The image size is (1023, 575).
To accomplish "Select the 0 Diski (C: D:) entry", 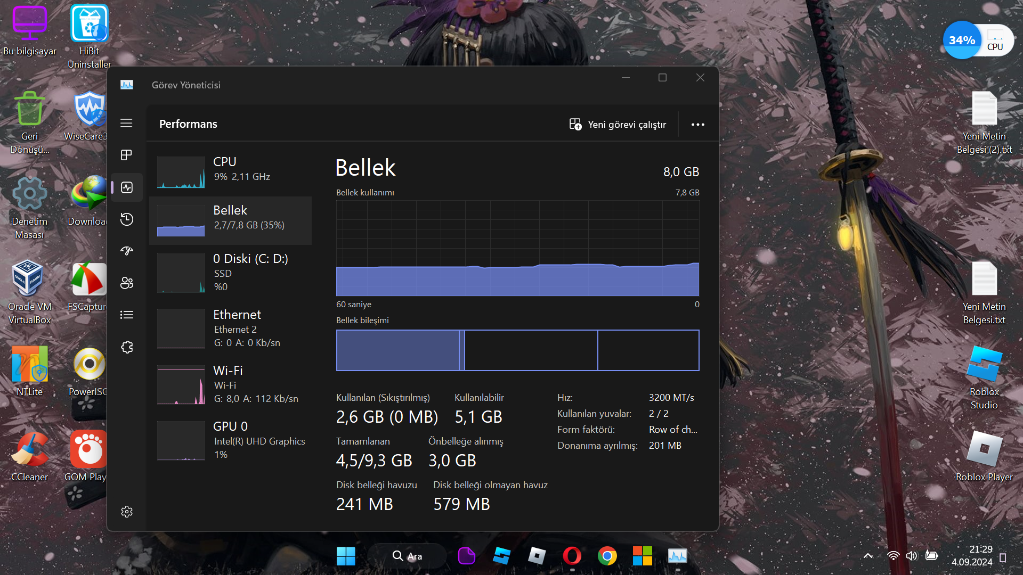I will point(231,273).
